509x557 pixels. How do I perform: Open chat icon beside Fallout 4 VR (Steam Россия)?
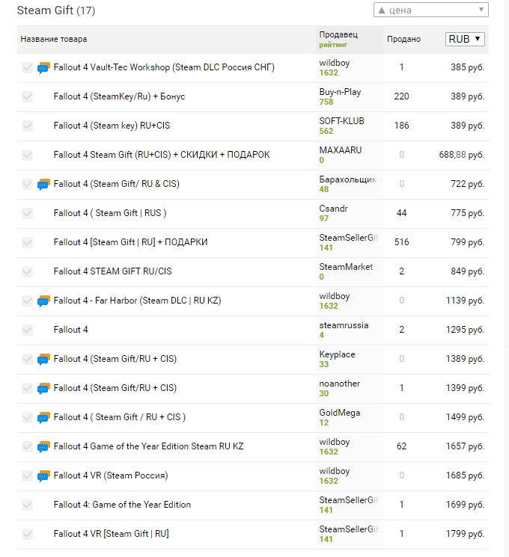click(43, 476)
